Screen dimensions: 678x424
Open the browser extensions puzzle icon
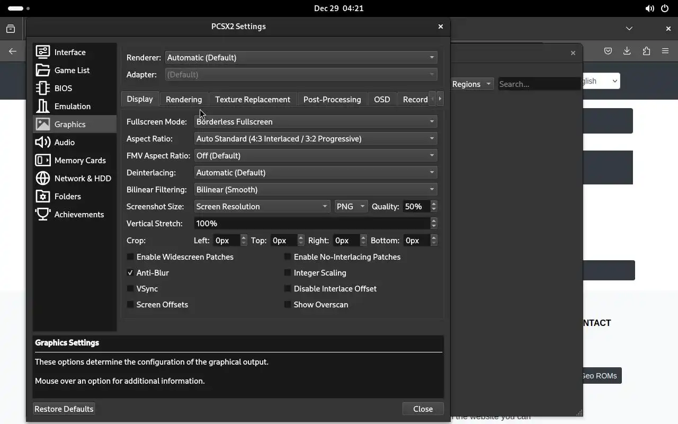click(646, 51)
